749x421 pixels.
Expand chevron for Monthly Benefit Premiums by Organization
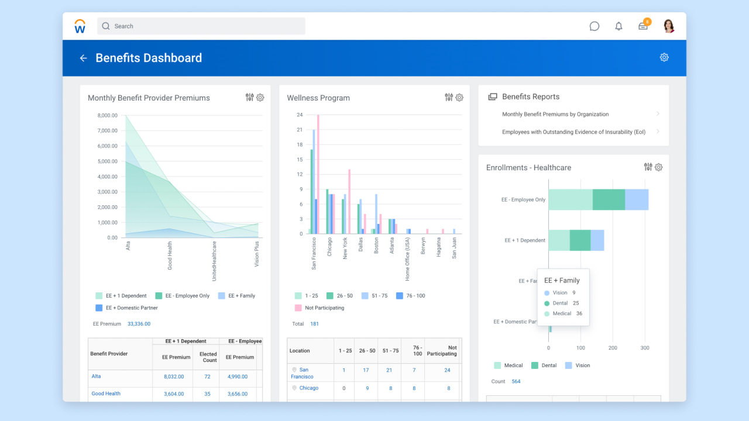click(658, 114)
